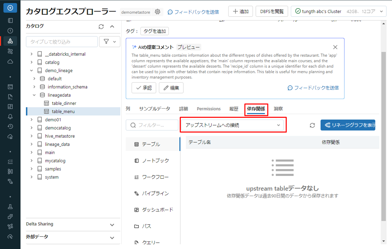Close the AI suggested comment panel

(335, 47)
